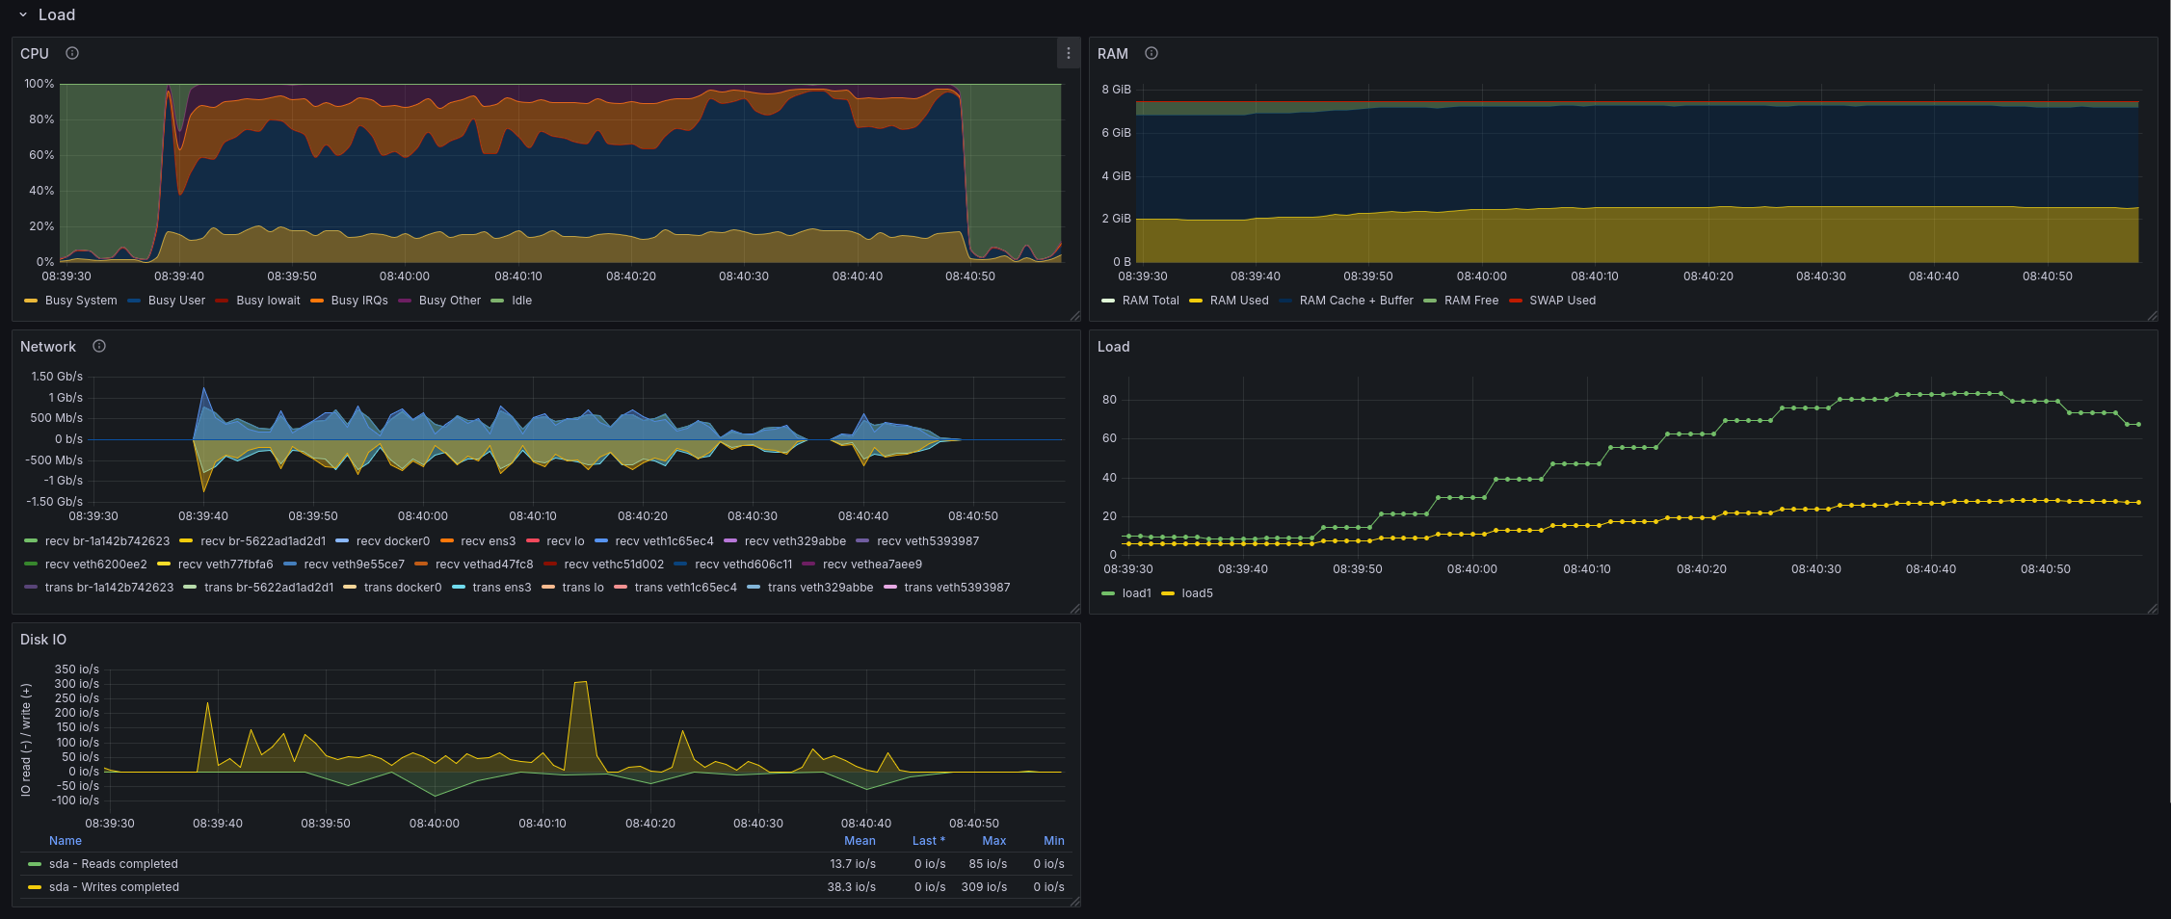Screen dimensions: 2171x919
Task: Select the sda - Reads completed row label
Action: 114,864
